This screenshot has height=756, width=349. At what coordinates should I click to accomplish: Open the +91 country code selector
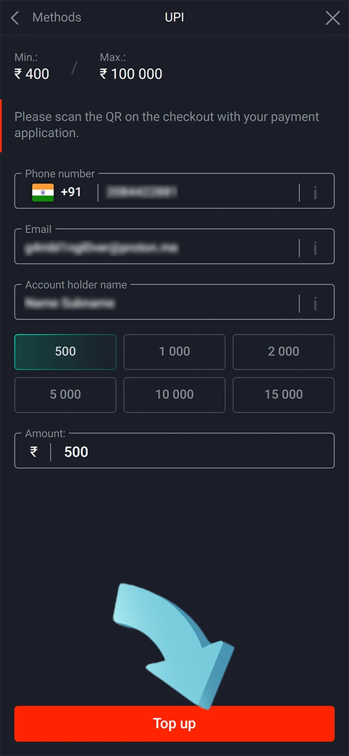71,192
